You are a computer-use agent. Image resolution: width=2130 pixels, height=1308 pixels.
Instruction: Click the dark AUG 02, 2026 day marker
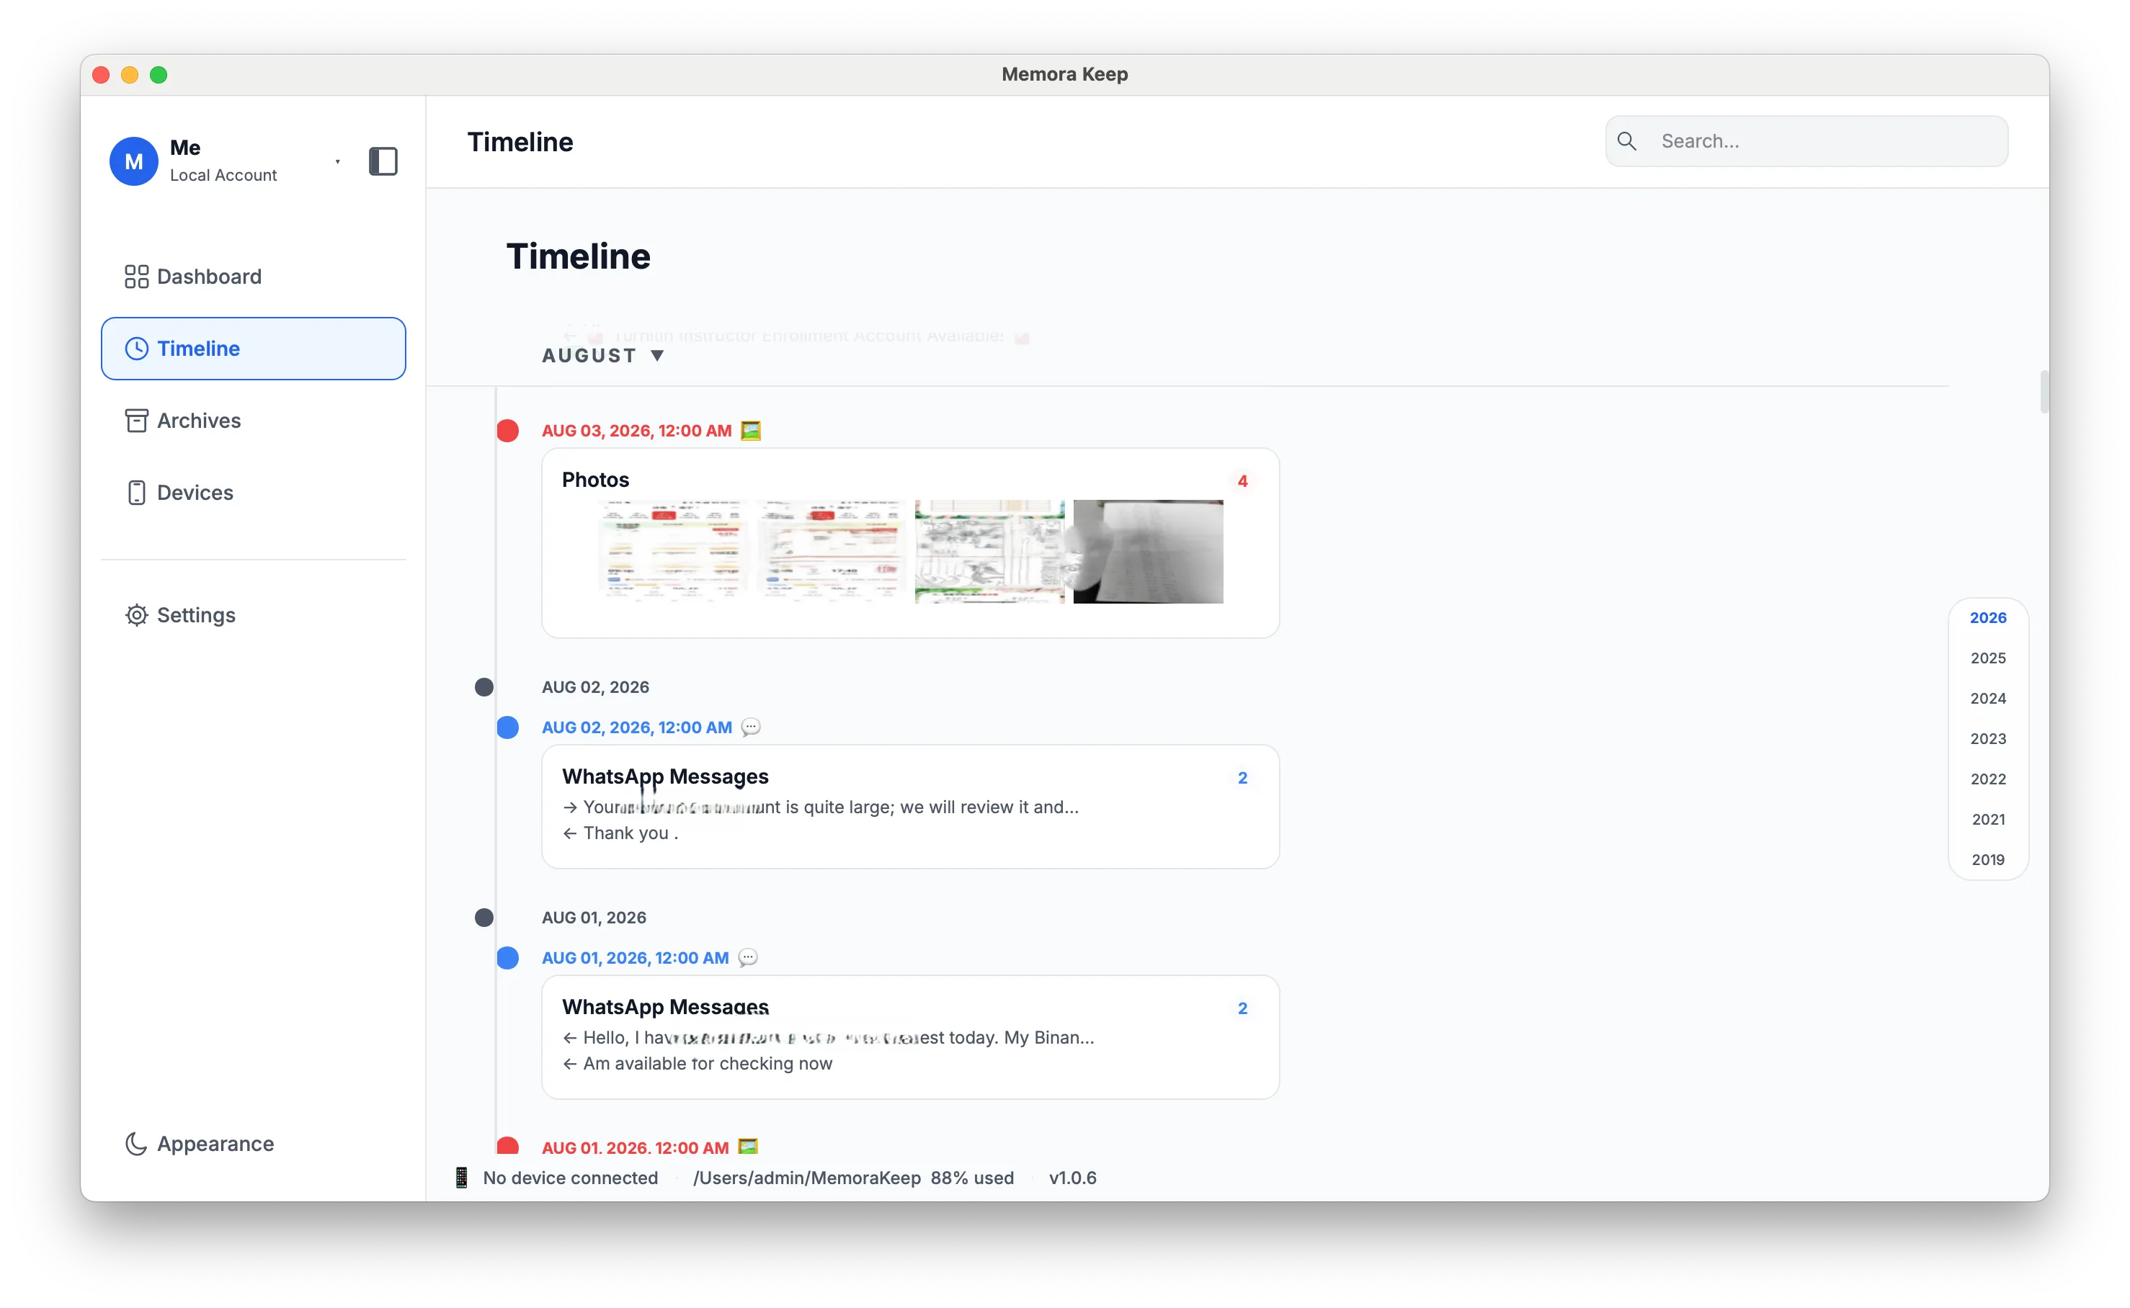(484, 687)
